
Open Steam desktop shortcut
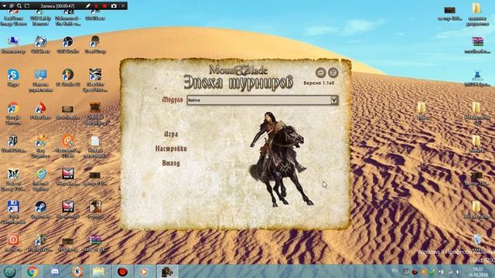(40, 209)
